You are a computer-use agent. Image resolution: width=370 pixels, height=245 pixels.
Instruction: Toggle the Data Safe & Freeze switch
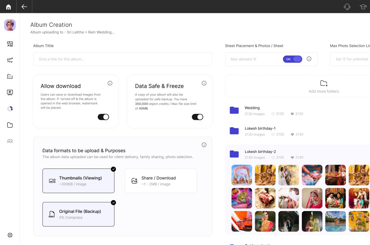tap(197, 117)
